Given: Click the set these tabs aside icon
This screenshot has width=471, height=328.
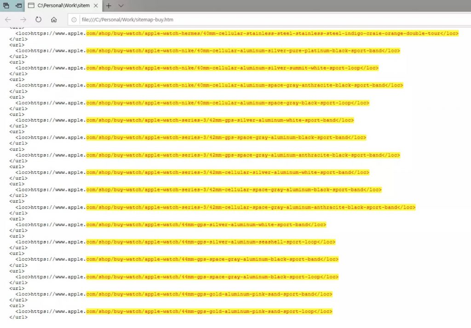Looking at the screenshot, I should click(x=18, y=6).
